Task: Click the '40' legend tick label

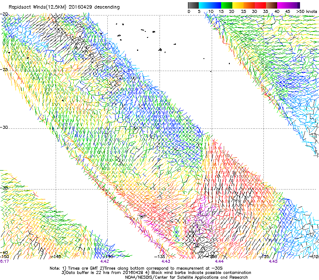Action: 277,11
